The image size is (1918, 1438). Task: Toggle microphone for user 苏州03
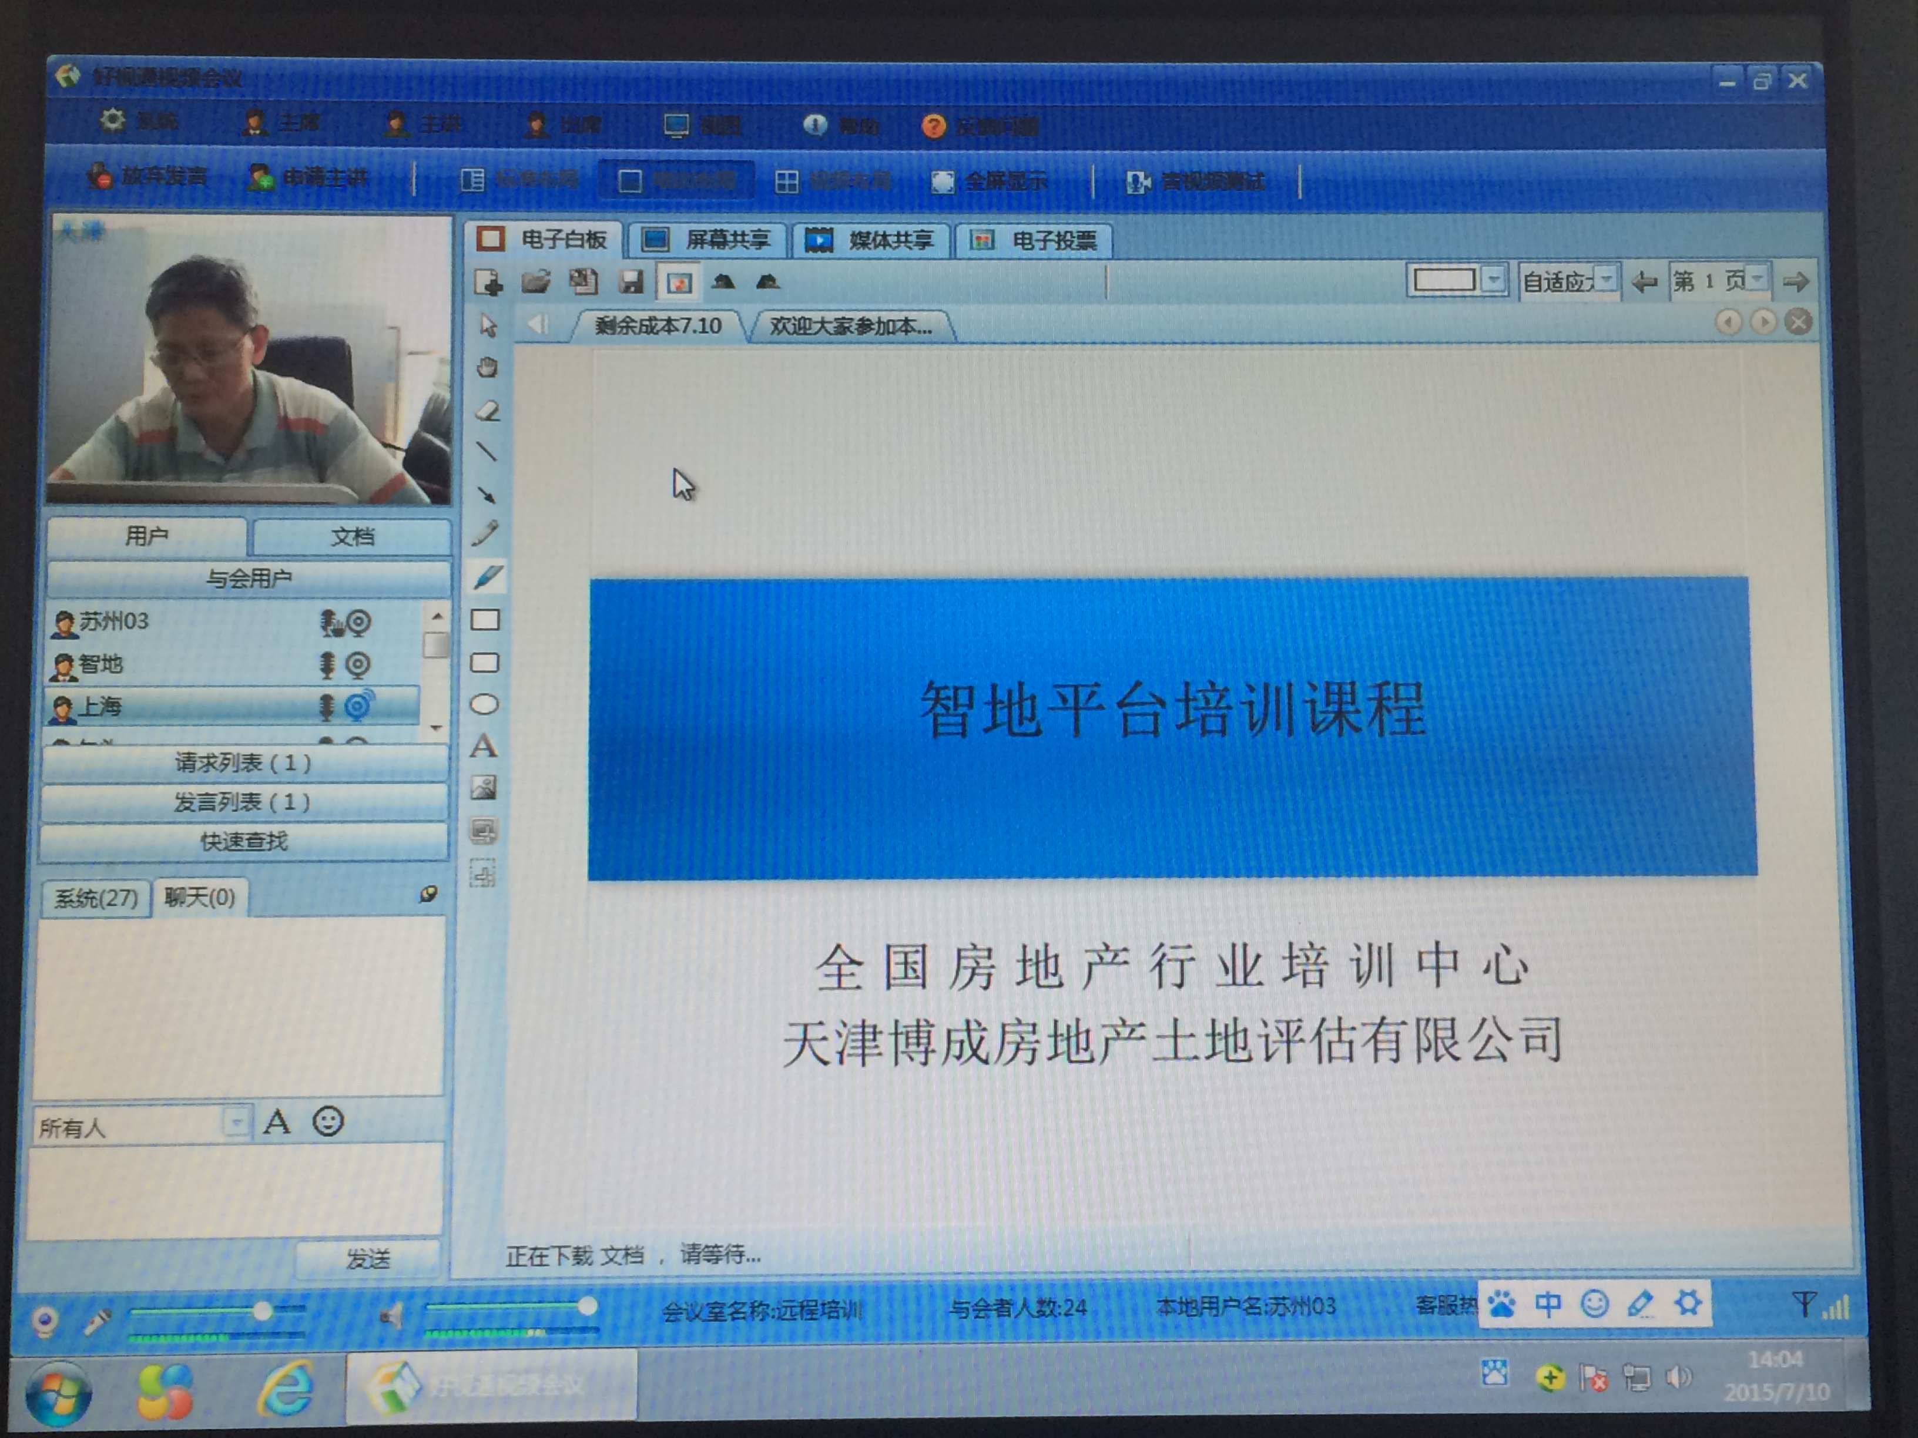(328, 622)
